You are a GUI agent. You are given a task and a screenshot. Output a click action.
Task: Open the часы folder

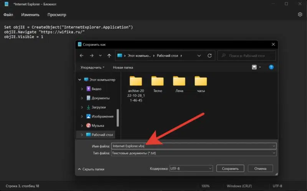point(201,84)
